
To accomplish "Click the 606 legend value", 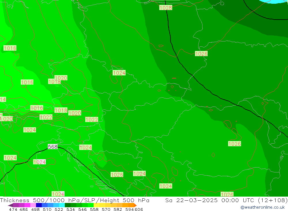I will [x=139, y=209].
